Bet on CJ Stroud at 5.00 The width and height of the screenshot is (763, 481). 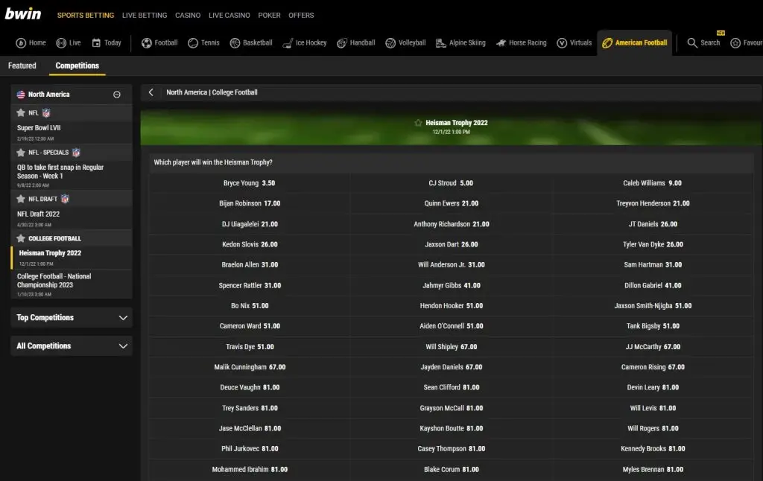click(451, 183)
